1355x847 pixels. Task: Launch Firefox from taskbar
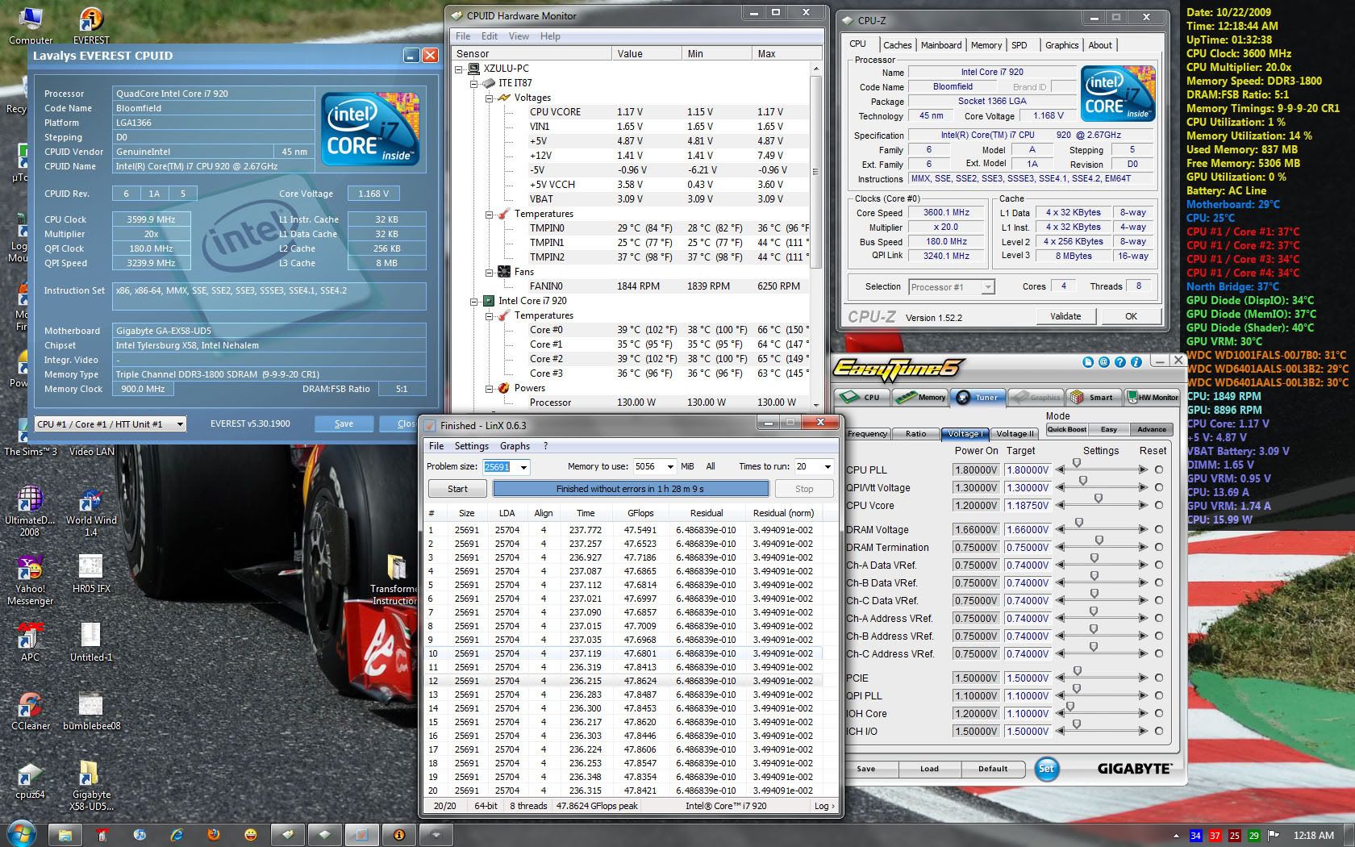pyautogui.click(x=214, y=834)
